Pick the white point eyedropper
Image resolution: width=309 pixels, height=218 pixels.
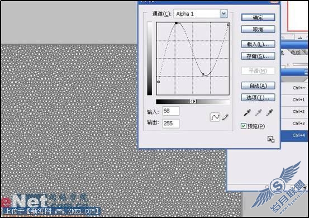tap(269, 113)
